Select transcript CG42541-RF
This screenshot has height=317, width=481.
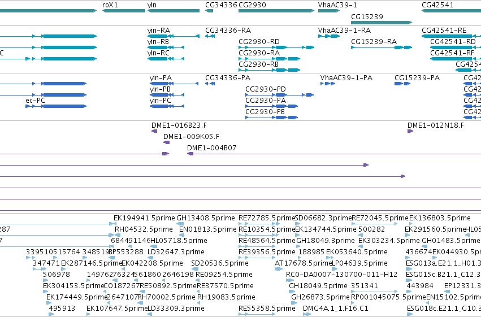point(456,59)
